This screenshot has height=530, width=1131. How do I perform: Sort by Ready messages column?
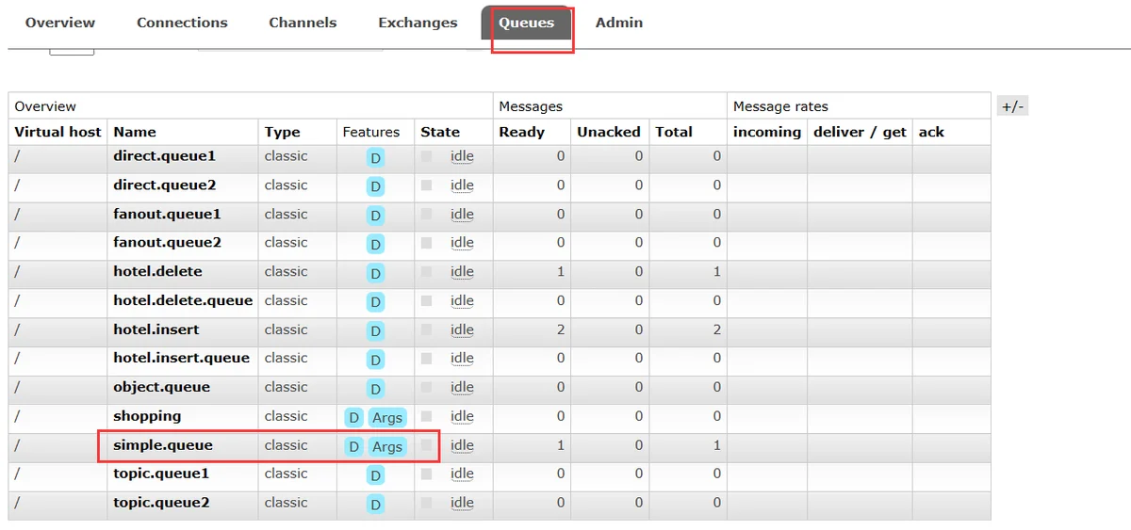pyautogui.click(x=522, y=132)
